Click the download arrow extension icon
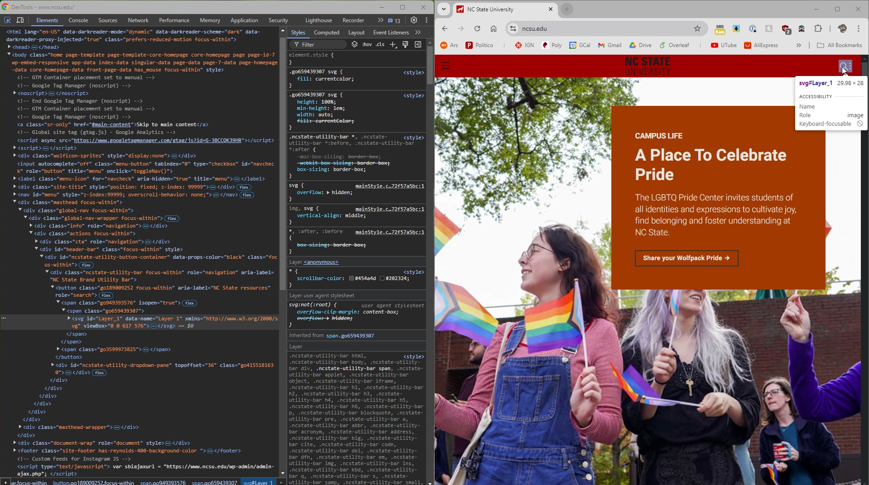 click(736, 29)
